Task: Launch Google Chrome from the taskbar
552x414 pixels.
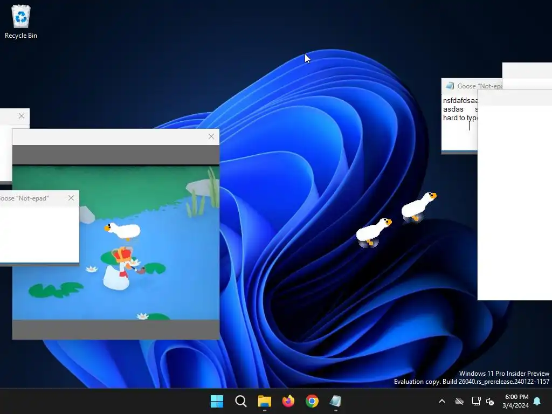Action: (312, 401)
